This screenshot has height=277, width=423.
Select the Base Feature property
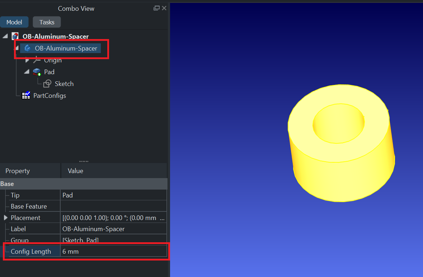(29, 206)
